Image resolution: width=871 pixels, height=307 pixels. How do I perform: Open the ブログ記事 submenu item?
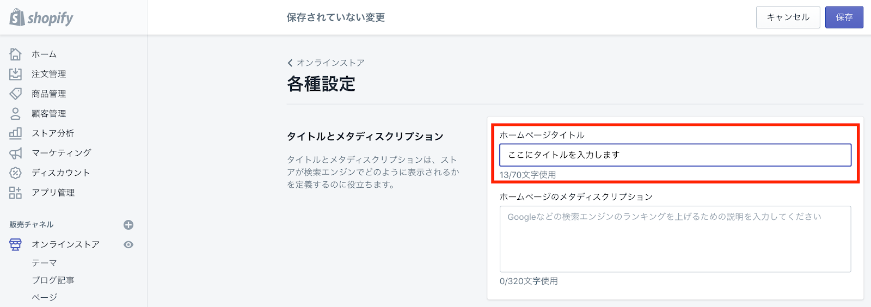click(x=53, y=280)
